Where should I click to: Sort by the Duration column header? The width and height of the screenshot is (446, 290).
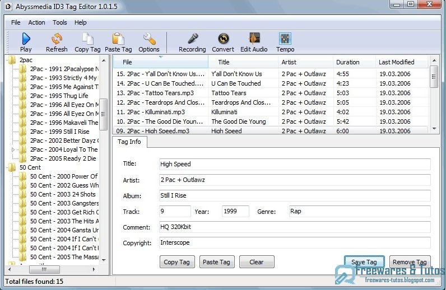pyautogui.click(x=354, y=62)
